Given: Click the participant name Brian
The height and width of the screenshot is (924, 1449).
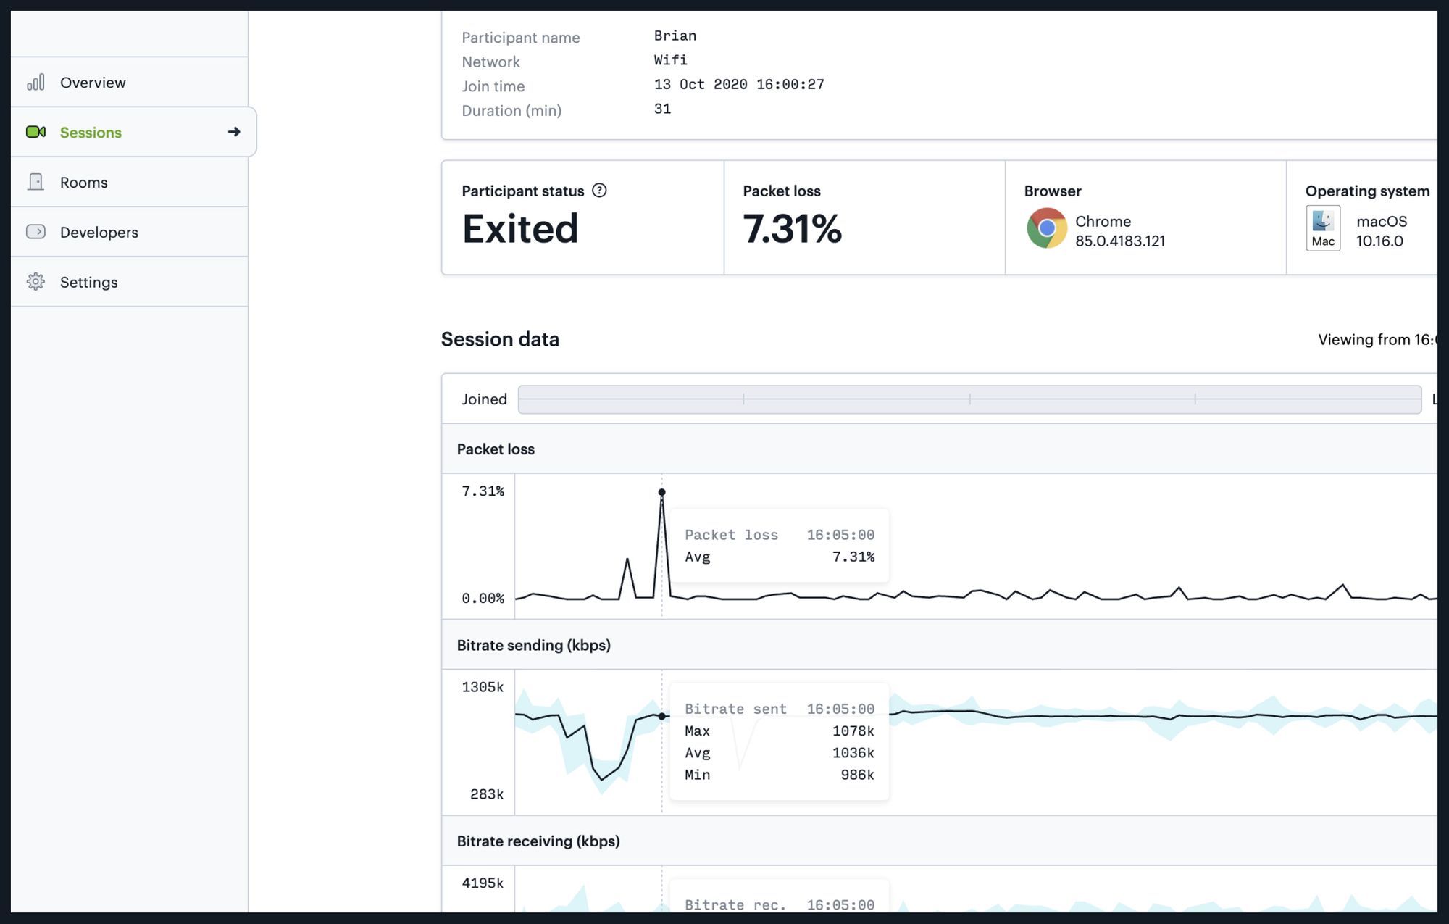Looking at the screenshot, I should point(674,36).
